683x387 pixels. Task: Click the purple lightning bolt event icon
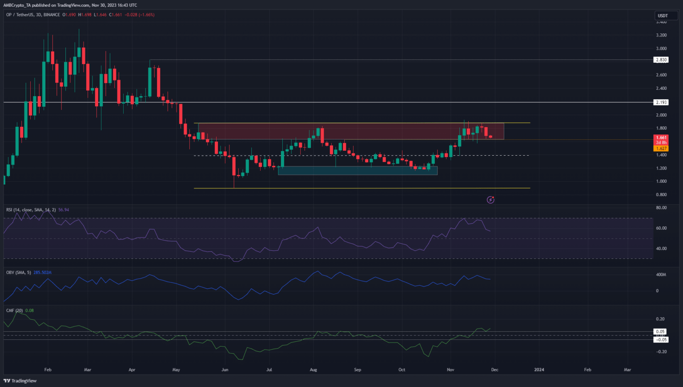490,200
